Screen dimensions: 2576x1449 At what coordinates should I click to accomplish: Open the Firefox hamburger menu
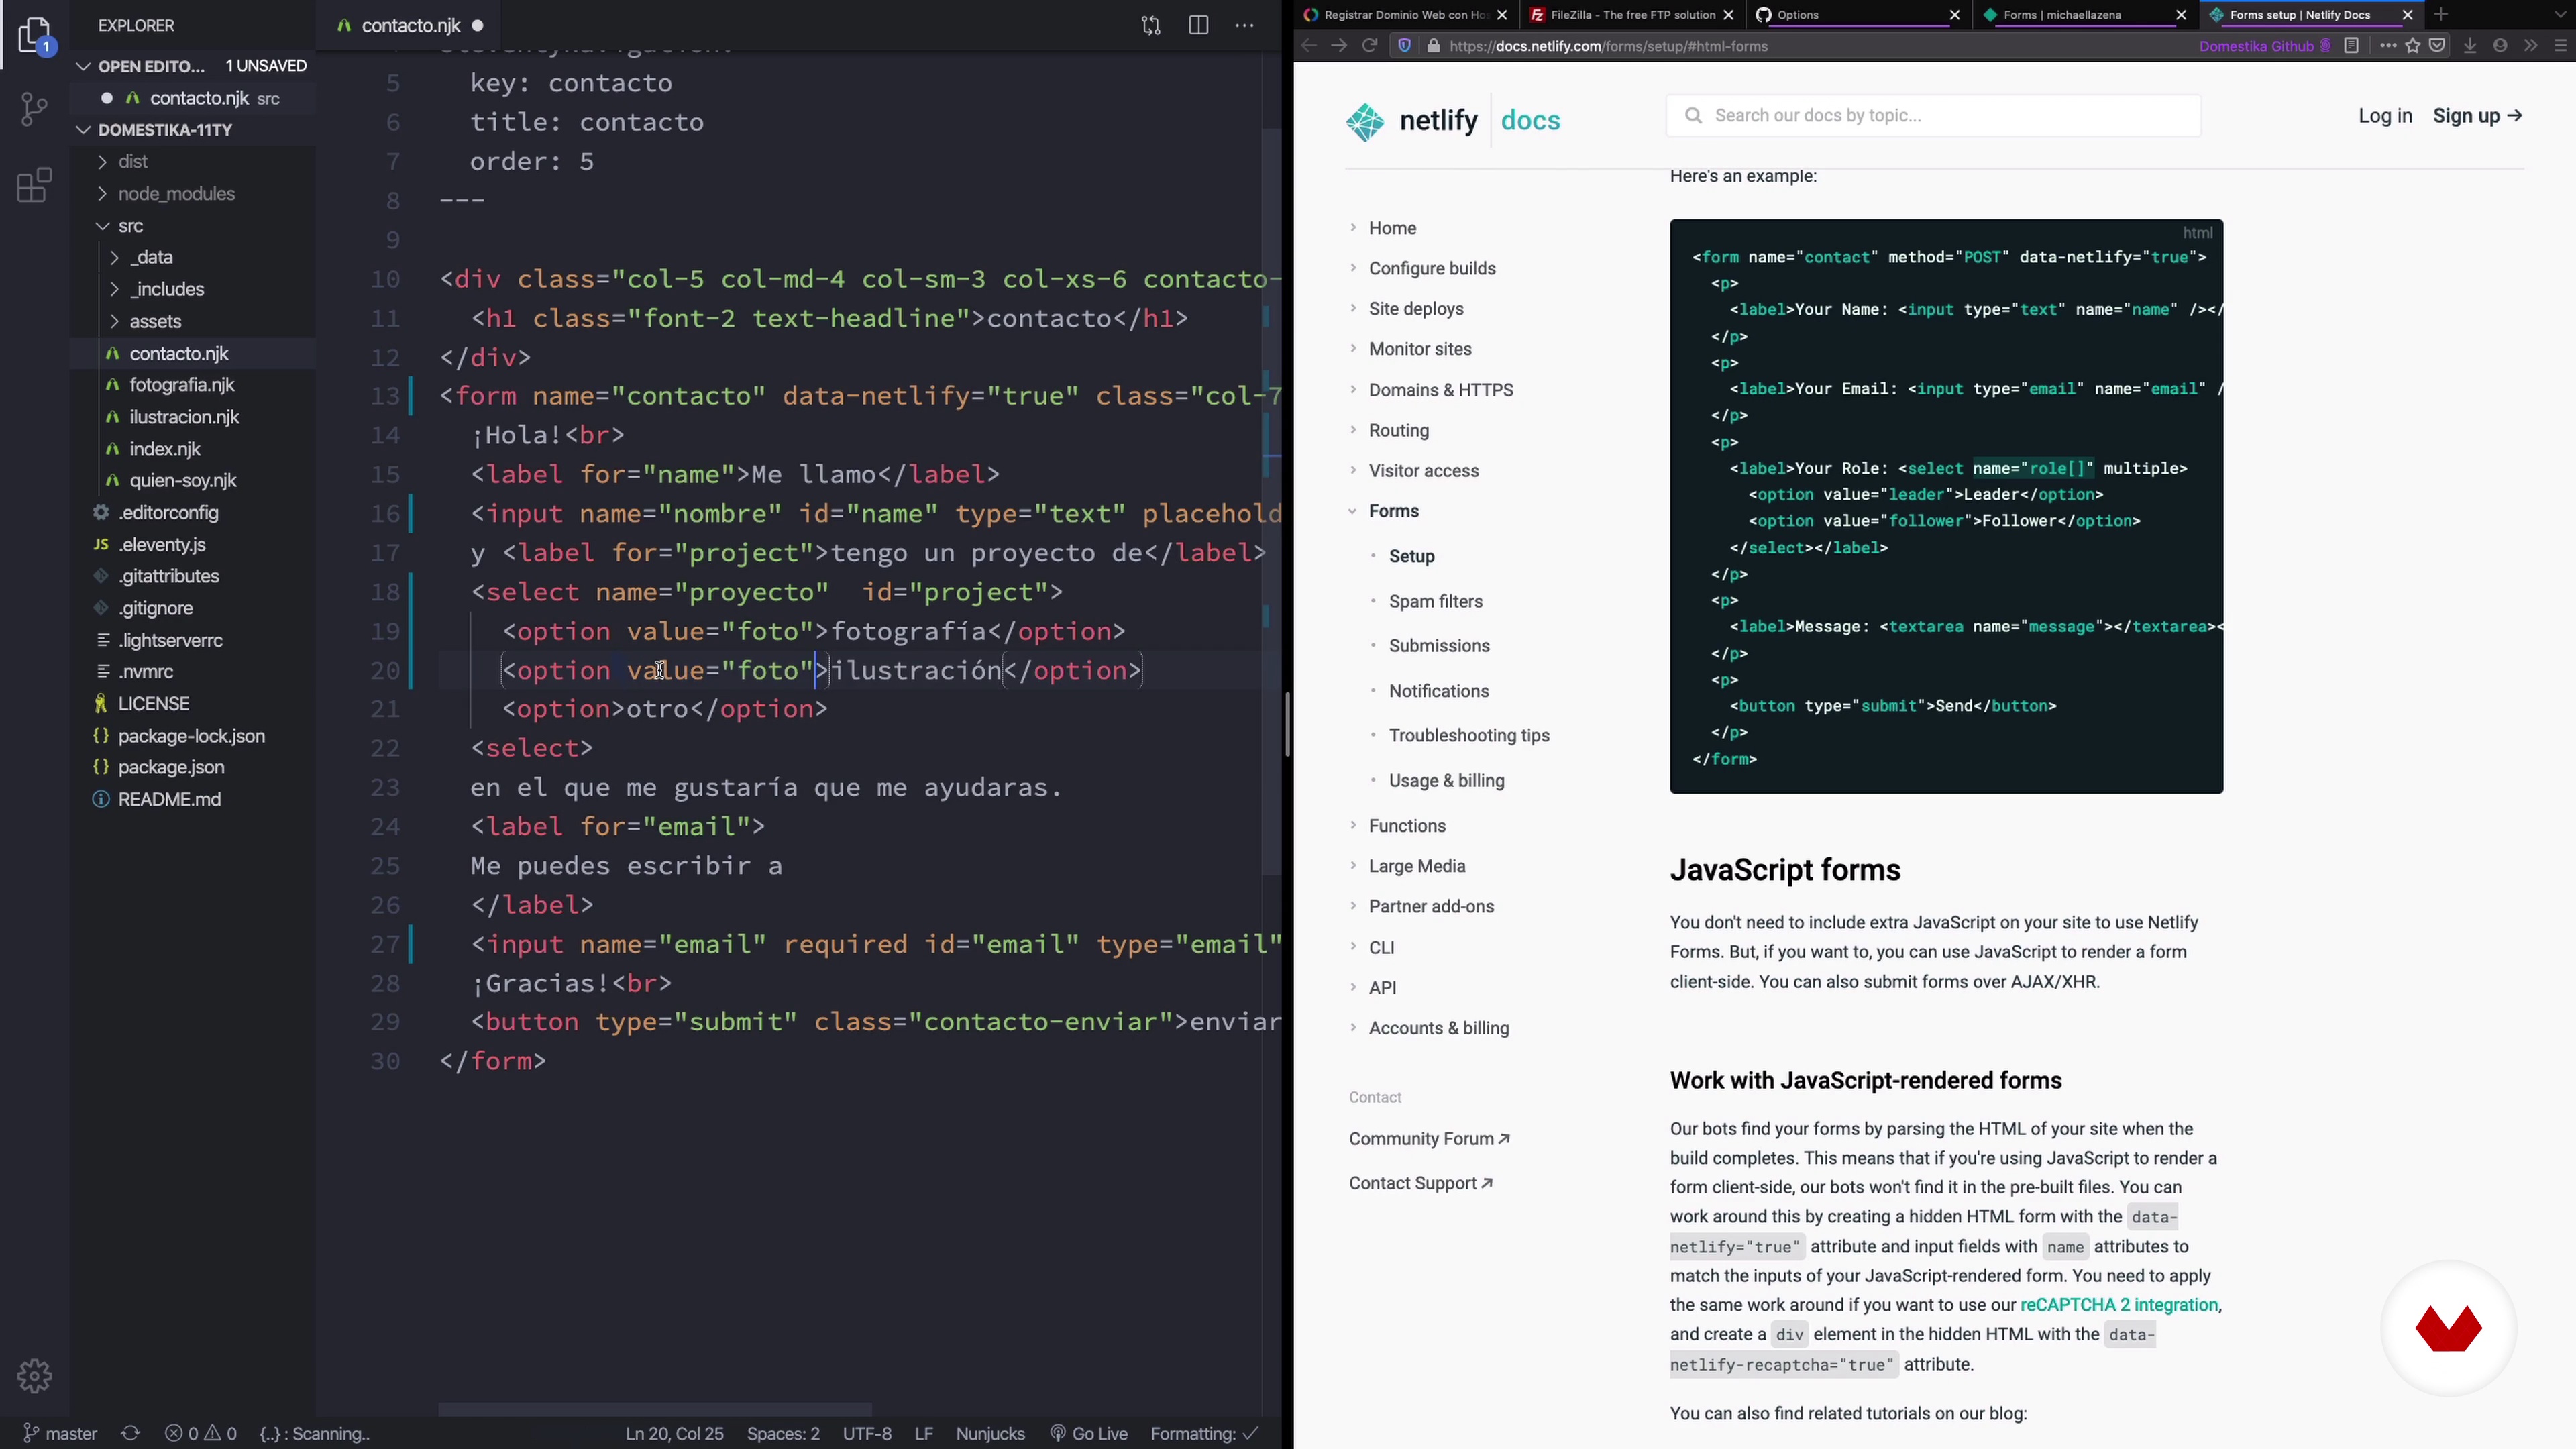[2560, 46]
